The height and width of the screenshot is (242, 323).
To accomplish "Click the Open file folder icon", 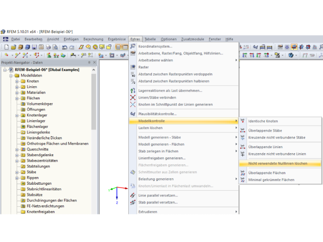I will [14, 47].
